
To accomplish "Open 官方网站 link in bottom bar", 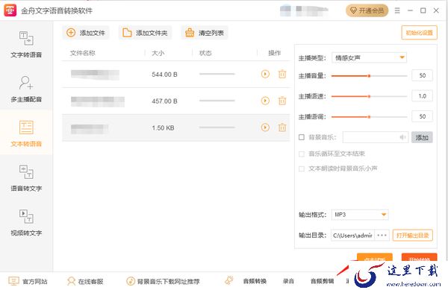I will point(28,282).
